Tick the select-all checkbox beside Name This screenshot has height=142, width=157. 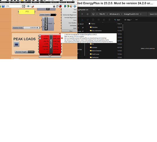tap(90, 24)
